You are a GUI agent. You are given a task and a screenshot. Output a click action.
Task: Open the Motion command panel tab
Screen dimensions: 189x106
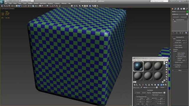181,9
